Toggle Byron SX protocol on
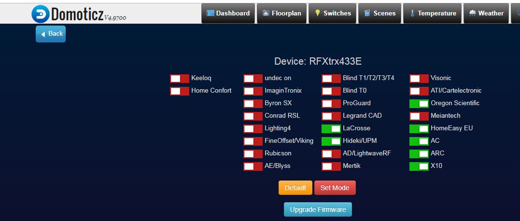520x221 pixels. [x=253, y=104]
